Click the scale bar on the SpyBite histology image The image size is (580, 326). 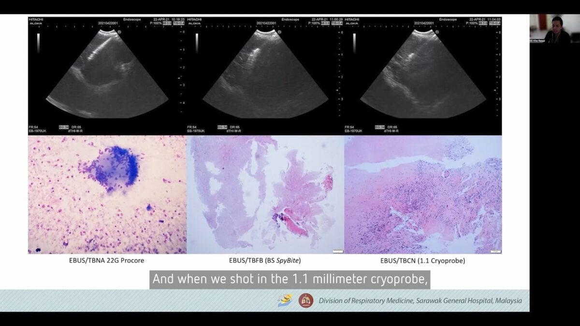[x=338, y=251]
